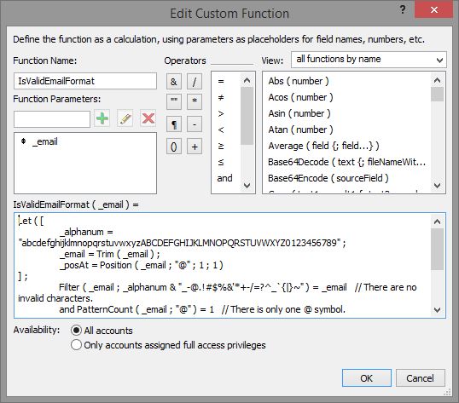This screenshot has width=459, height=403.
Task: Select the less than or equal operator
Action: [221, 162]
